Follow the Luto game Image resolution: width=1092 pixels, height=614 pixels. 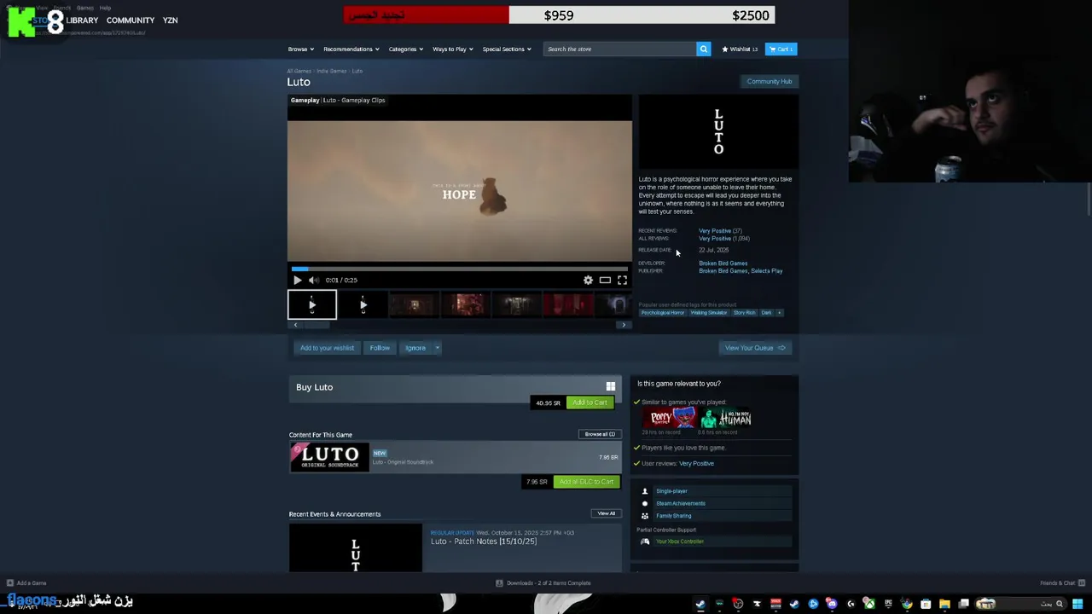[x=380, y=348]
